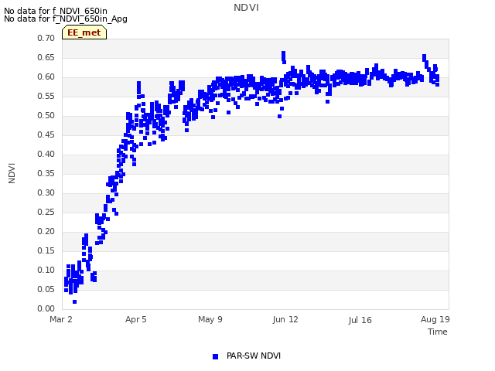
Task: Click the Jun 12 x-axis tick label
Action: coord(285,319)
